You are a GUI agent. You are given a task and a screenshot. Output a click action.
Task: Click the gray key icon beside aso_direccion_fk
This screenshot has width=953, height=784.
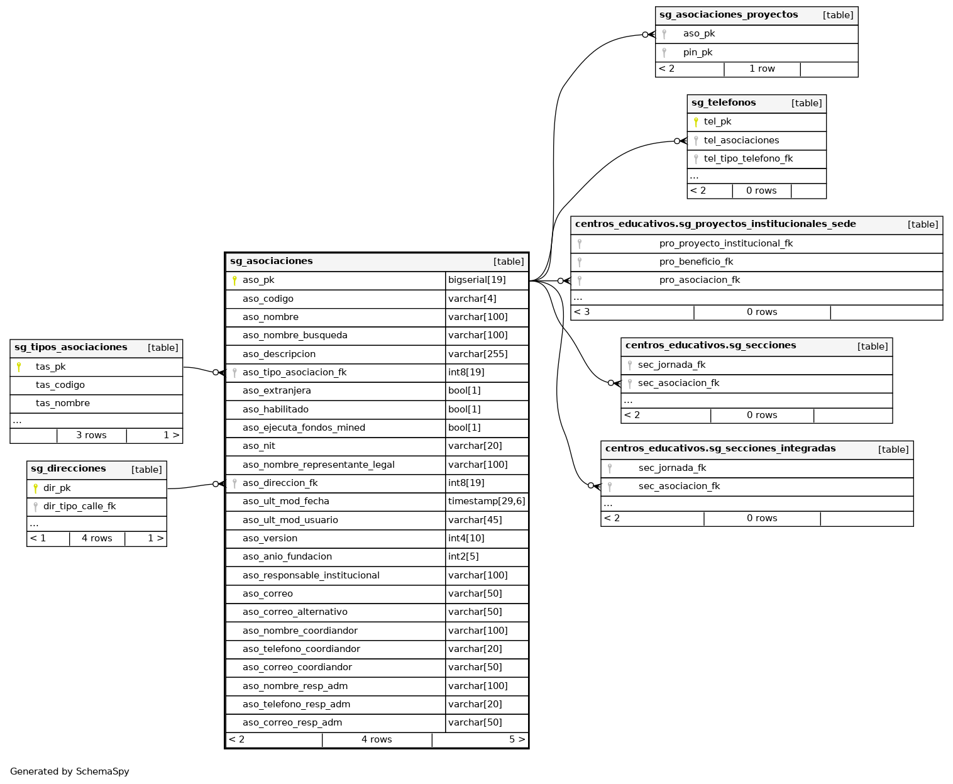click(234, 483)
